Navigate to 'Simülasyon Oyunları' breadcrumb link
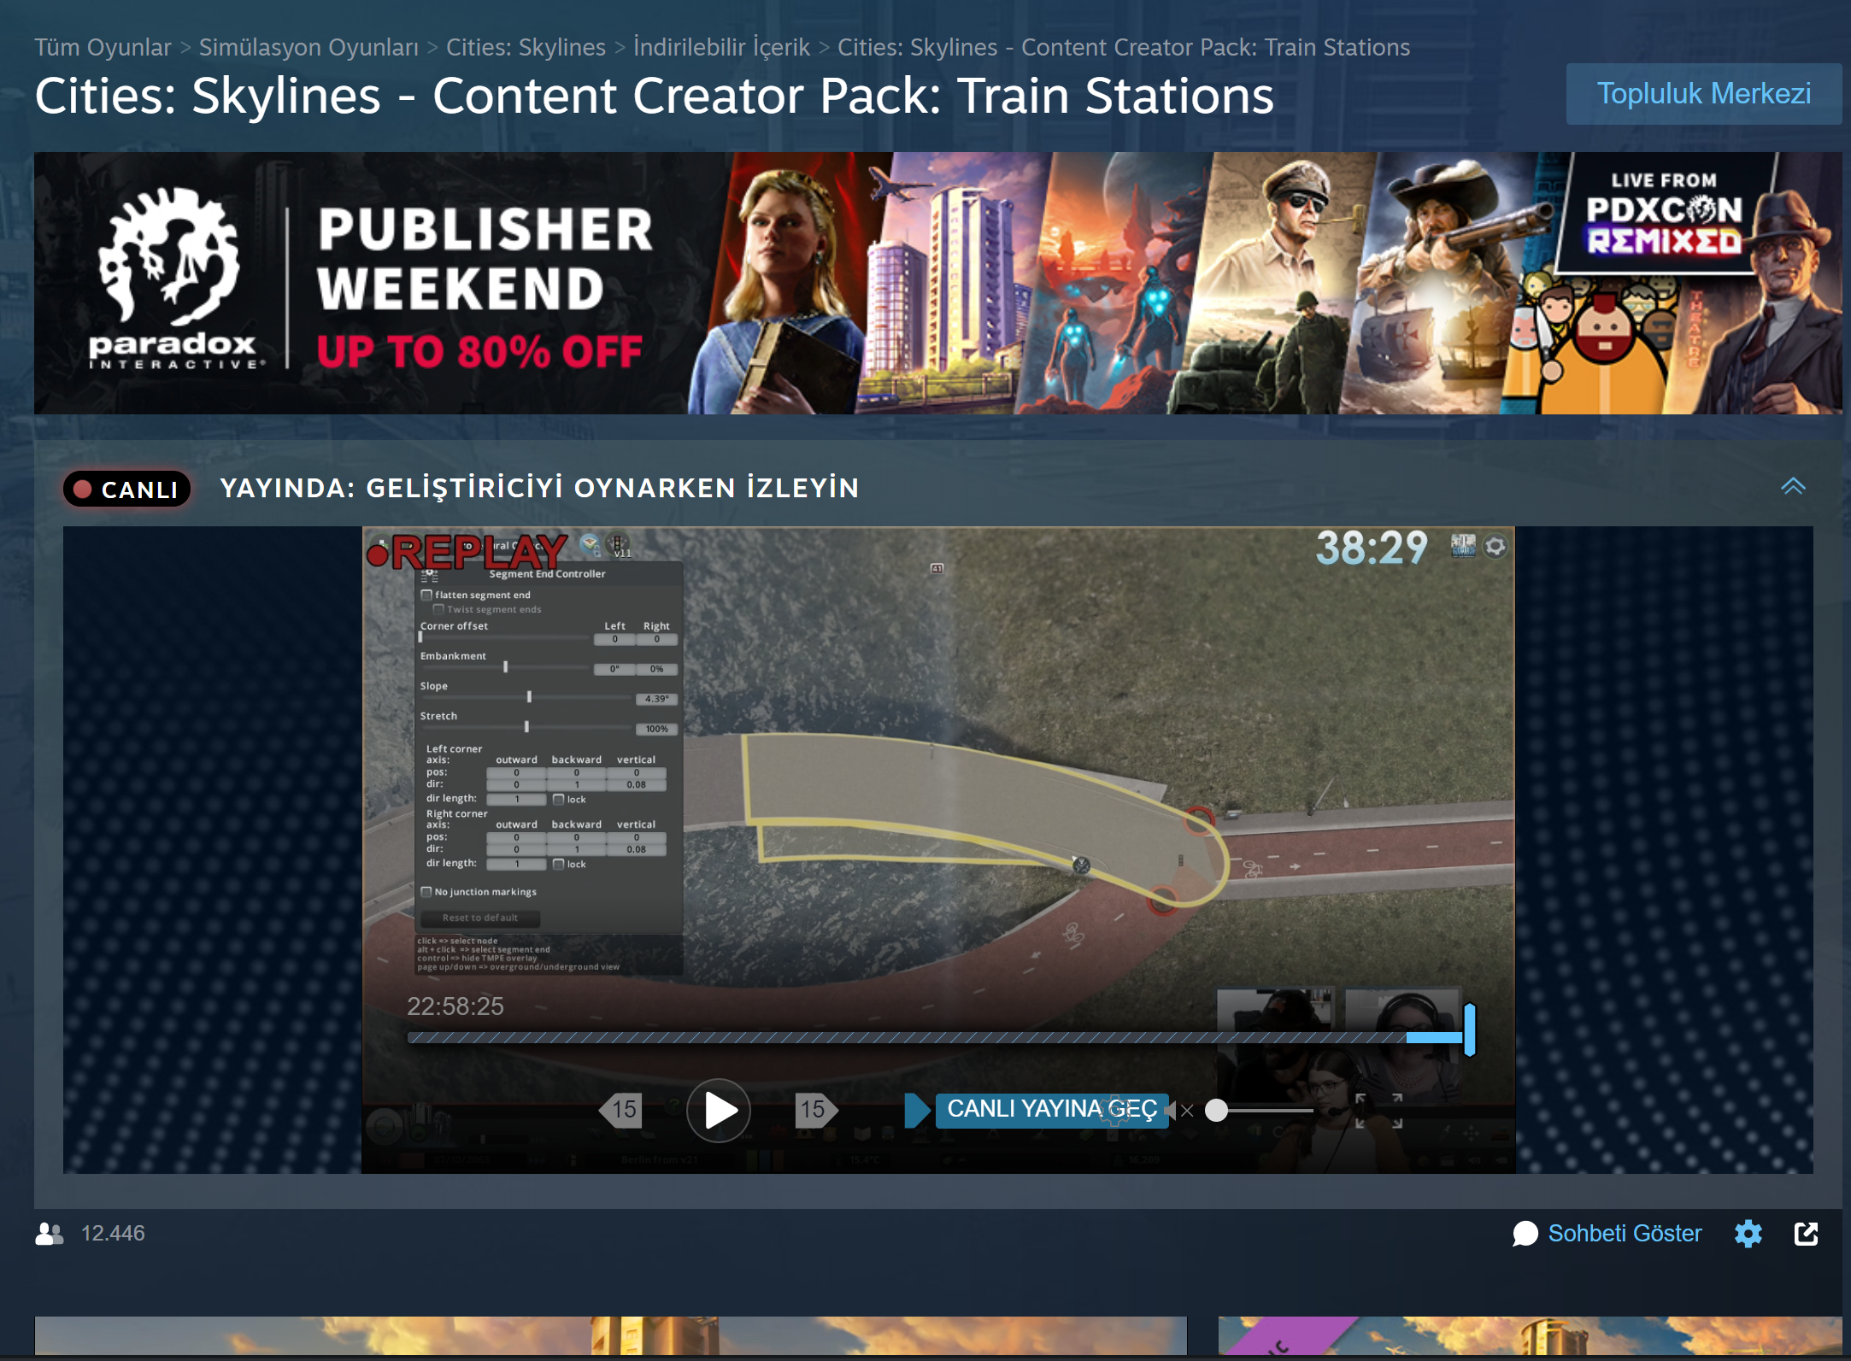The image size is (1851, 1361). 308,47
